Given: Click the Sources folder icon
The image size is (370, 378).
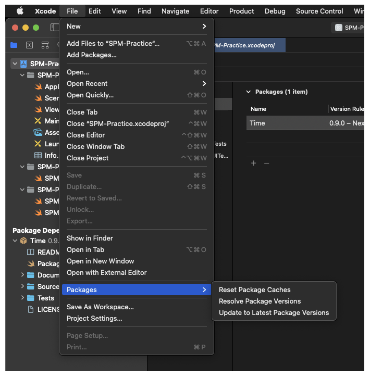Looking at the screenshot, I should 30,286.
